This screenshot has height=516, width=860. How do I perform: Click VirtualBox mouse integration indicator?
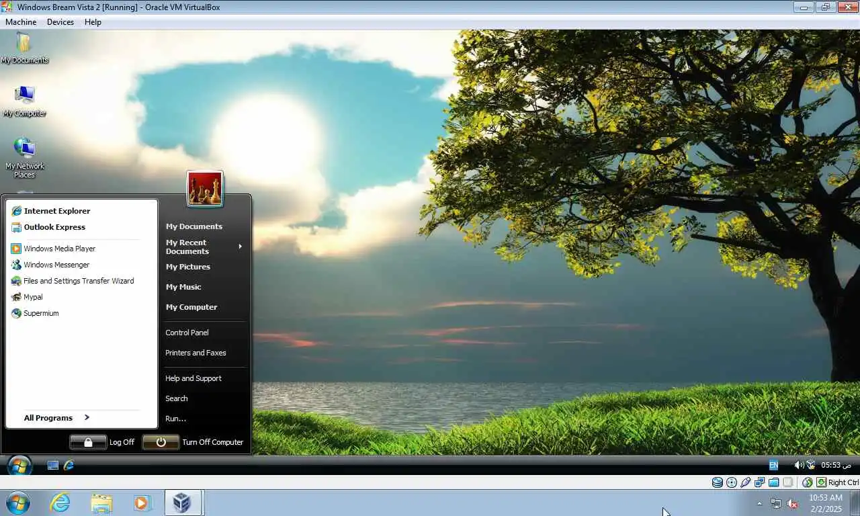[808, 482]
